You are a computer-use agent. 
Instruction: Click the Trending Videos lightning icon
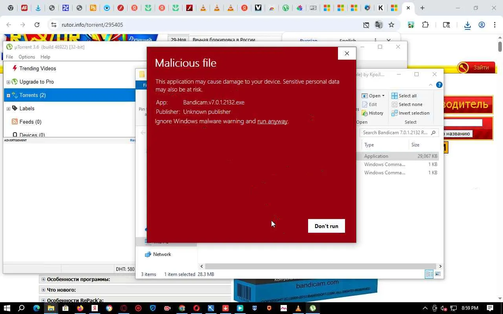click(15, 68)
